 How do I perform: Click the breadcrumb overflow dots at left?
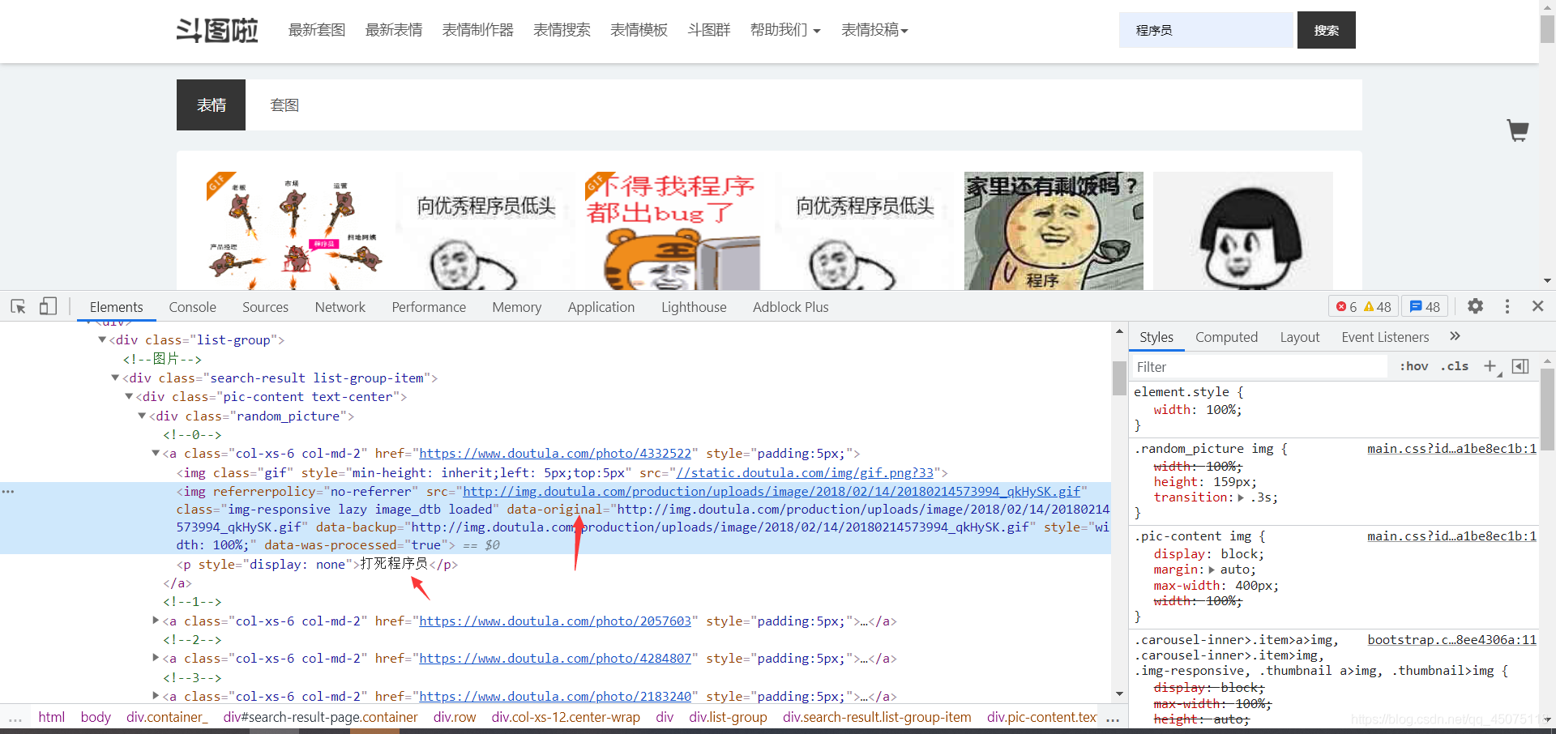point(15,719)
